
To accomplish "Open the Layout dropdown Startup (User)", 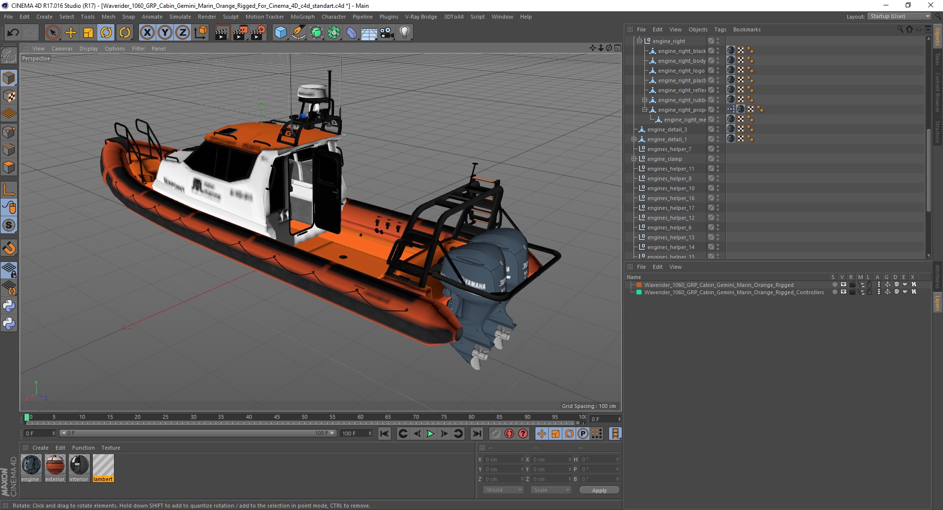I will pyautogui.click(x=899, y=16).
